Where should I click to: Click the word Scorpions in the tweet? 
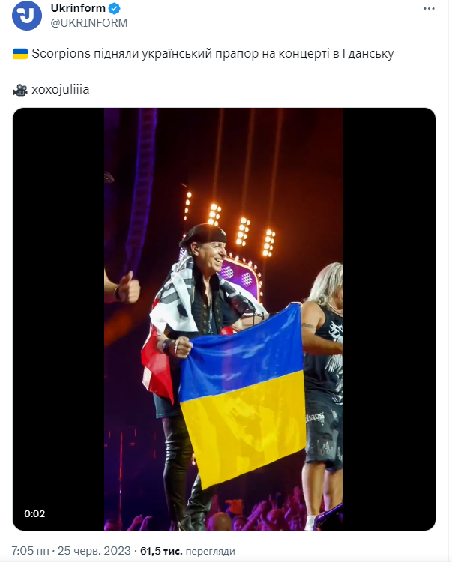click(x=61, y=53)
